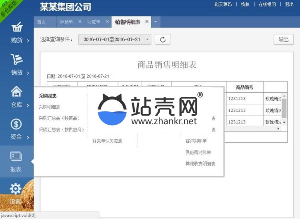The width and height of the screenshot is (300, 219).
Task: Close the 销售明细表 tab
Action: coord(147,22)
